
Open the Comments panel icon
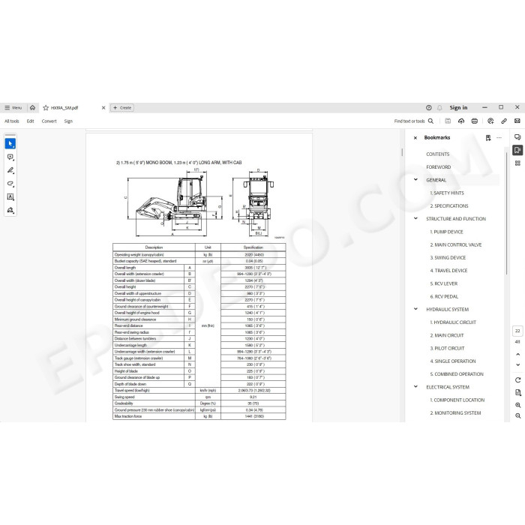pos(517,137)
